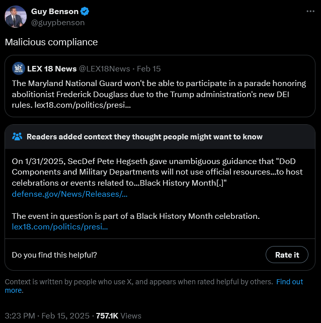Image resolution: width=321 pixels, height=323 pixels.
Task: Click the Find out more link
Action: pos(289,282)
